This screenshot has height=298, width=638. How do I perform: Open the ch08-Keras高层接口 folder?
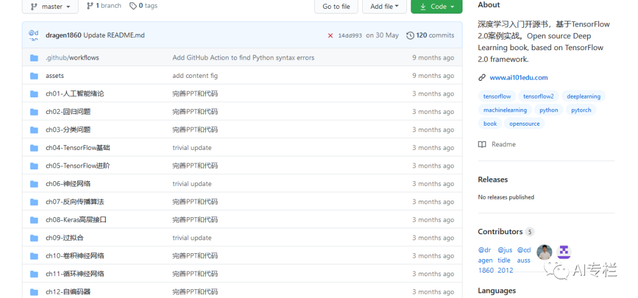[x=76, y=220]
